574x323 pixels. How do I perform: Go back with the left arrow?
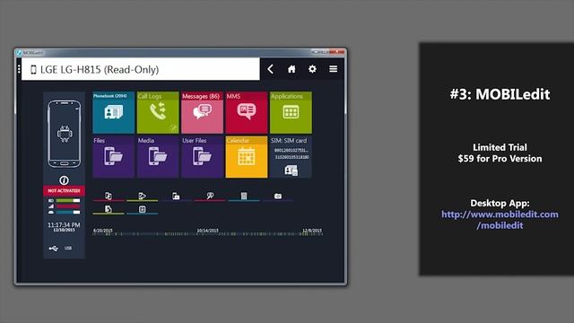point(271,69)
